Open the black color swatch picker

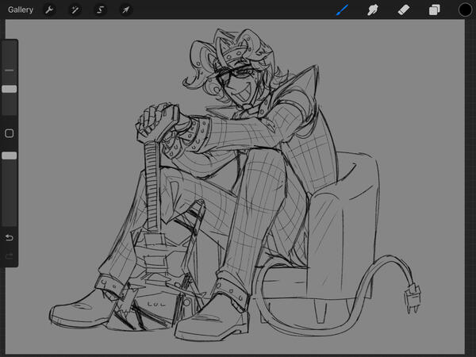point(465,10)
